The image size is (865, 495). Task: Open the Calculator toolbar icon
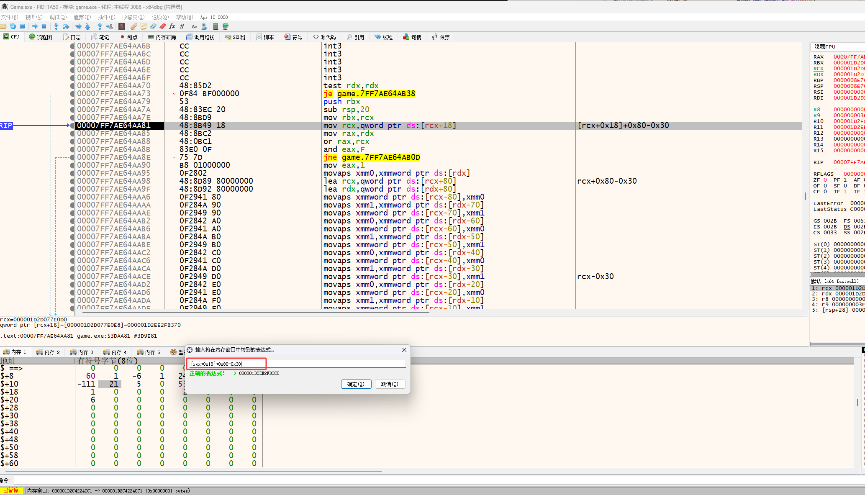pos(216,26)
